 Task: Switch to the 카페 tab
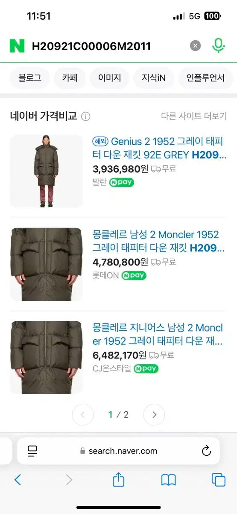[70, 78]
